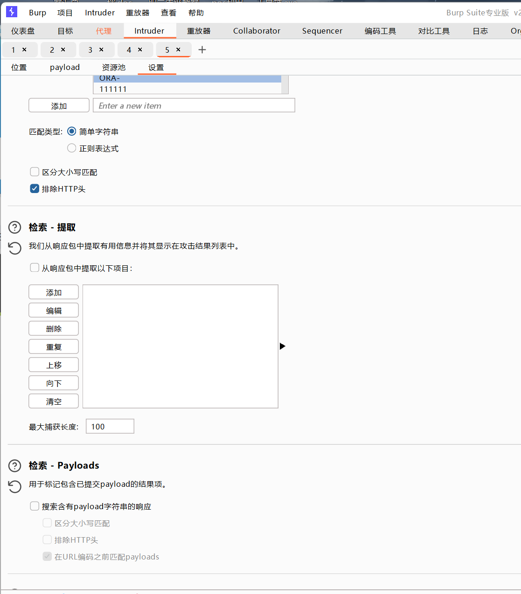Close Intruder attack tab 4

(x=140, y=49)
